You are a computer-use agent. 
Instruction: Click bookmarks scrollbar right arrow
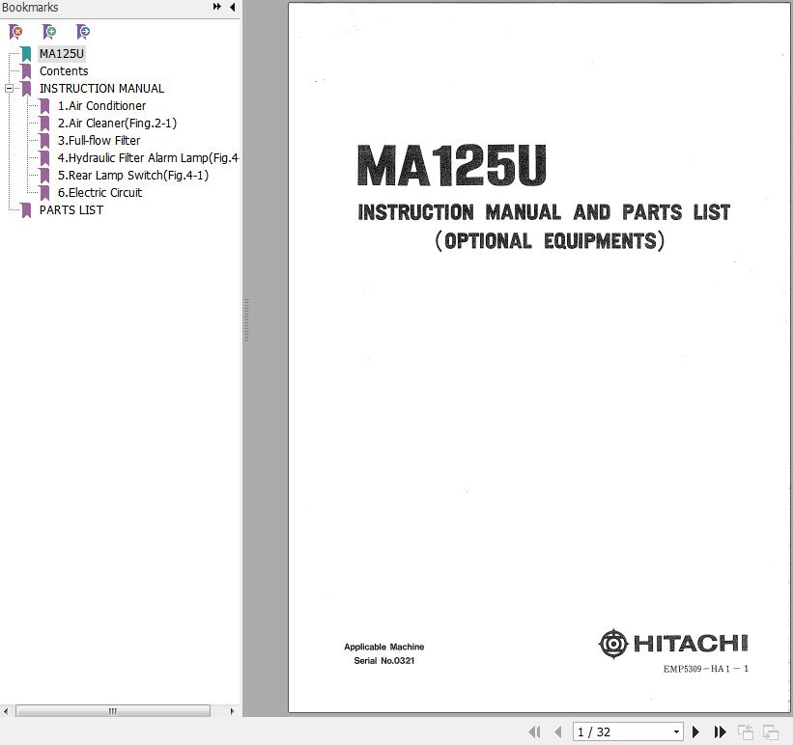(x=232, y=711)
